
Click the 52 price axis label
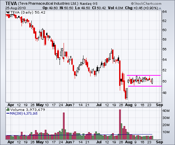click(165, 70)
